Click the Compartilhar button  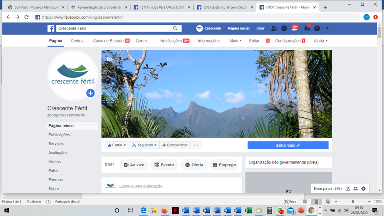(175, 145)
